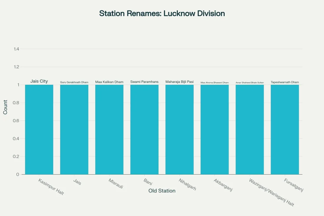Click the Misrauli axis label
This screenshot has height=216, width=324.
(115, 183)
